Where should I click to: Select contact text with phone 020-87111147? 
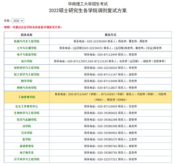click(x=111, y=74)
